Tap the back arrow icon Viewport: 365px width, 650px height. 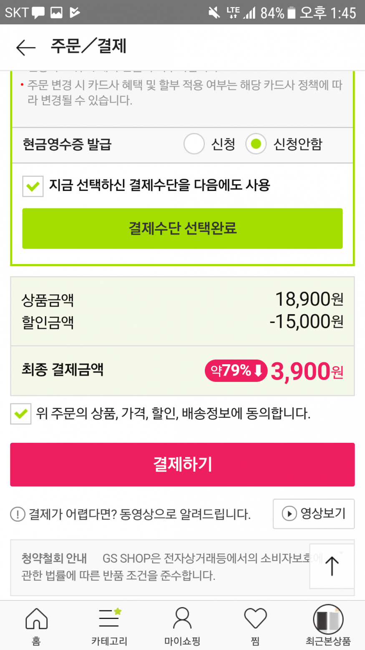pos(25,47)
